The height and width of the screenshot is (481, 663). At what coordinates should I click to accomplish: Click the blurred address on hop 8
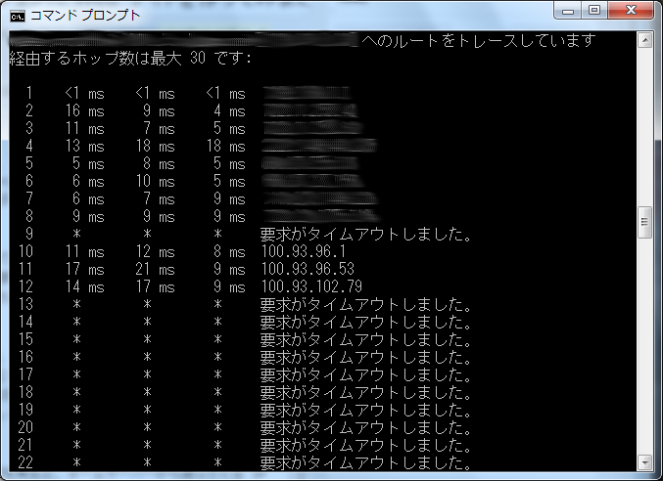pos(321,216)
